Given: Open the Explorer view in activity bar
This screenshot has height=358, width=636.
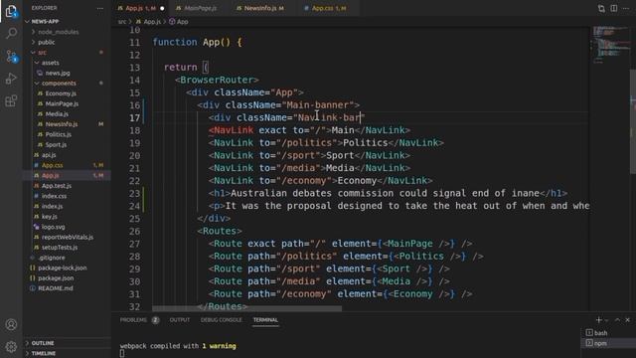Looking at the screenshot, I should tap(11, 12).
